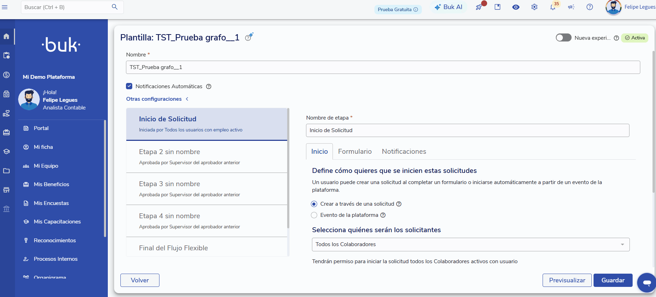Open the hamburger menu icon
This screenshot has width=656, height=297.
coord(5,7)
